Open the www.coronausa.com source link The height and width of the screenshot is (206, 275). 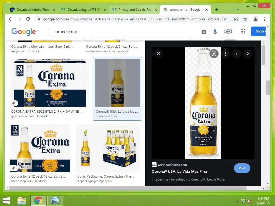(x=172, y=165)
